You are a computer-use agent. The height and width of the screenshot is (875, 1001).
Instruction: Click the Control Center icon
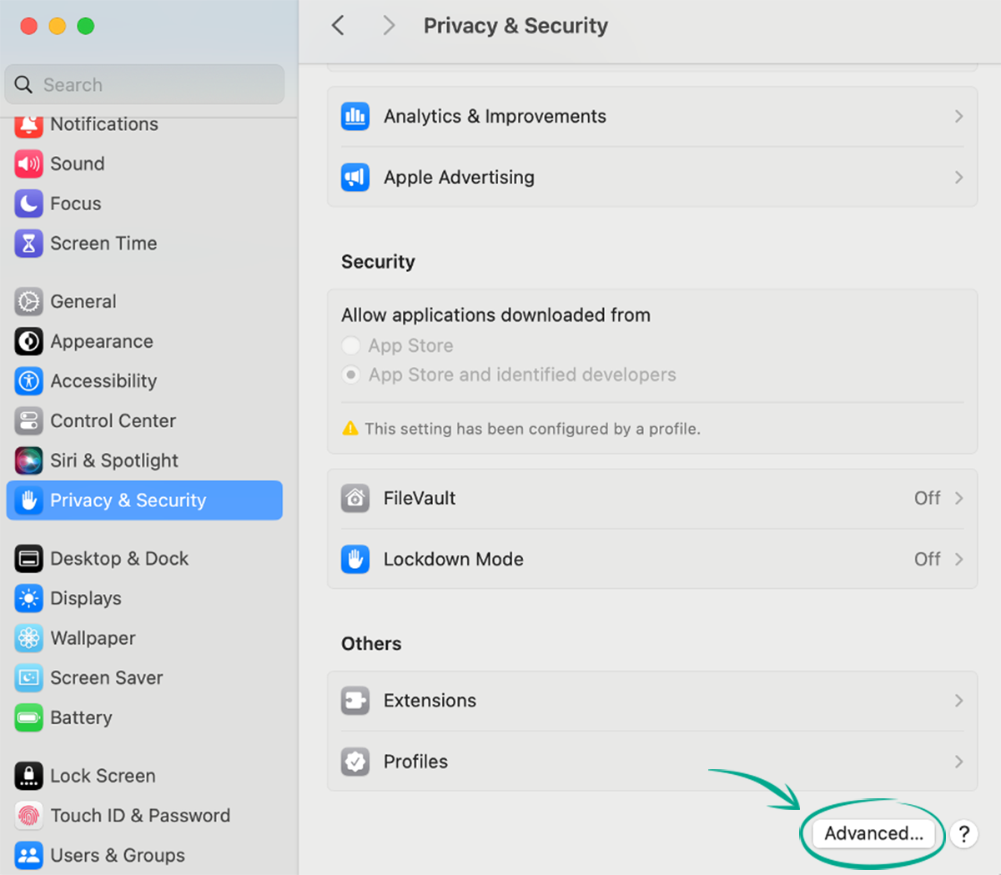click(28, 420)
